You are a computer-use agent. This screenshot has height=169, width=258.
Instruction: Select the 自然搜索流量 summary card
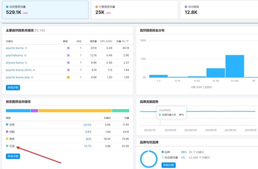pos(45,10)
